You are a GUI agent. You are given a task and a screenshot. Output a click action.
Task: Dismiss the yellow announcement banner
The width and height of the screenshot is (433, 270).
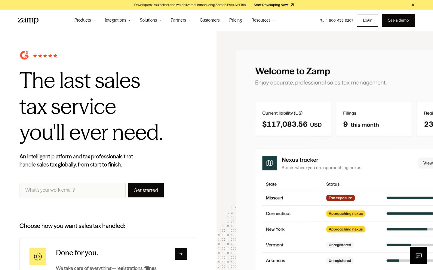coord(413,5)
